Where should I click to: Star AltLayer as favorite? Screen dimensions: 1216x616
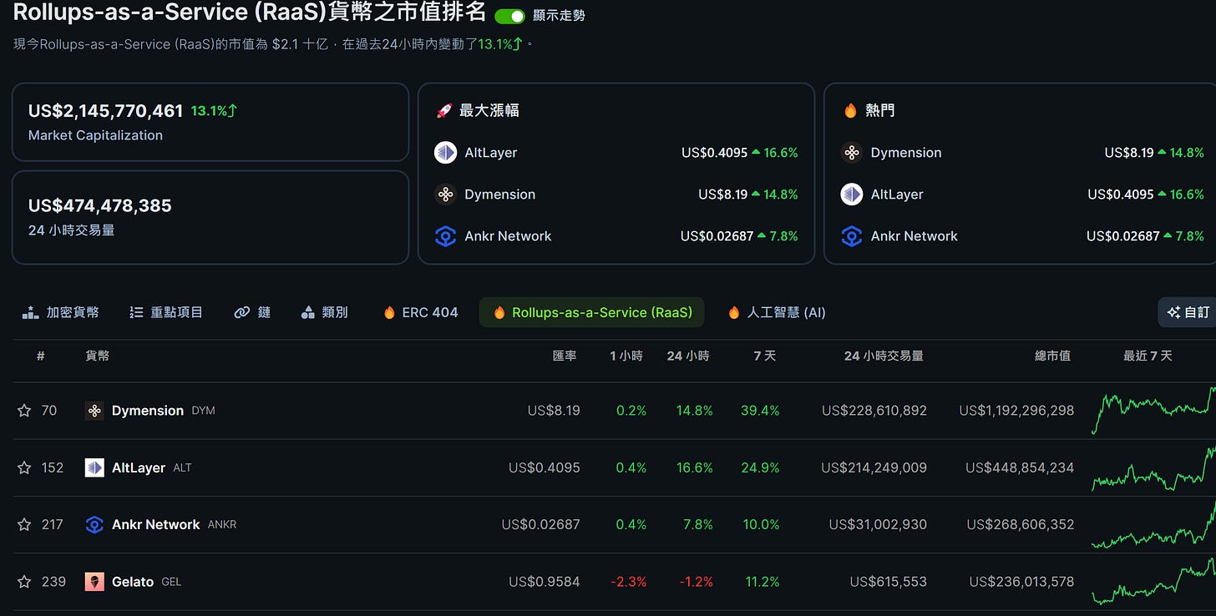[24, 467]
